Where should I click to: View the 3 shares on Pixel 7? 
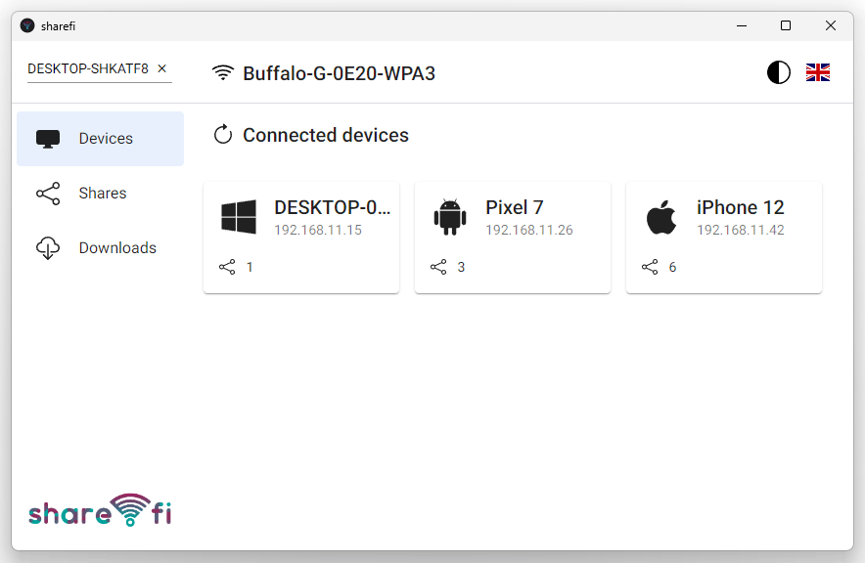(x=447, y=267)
